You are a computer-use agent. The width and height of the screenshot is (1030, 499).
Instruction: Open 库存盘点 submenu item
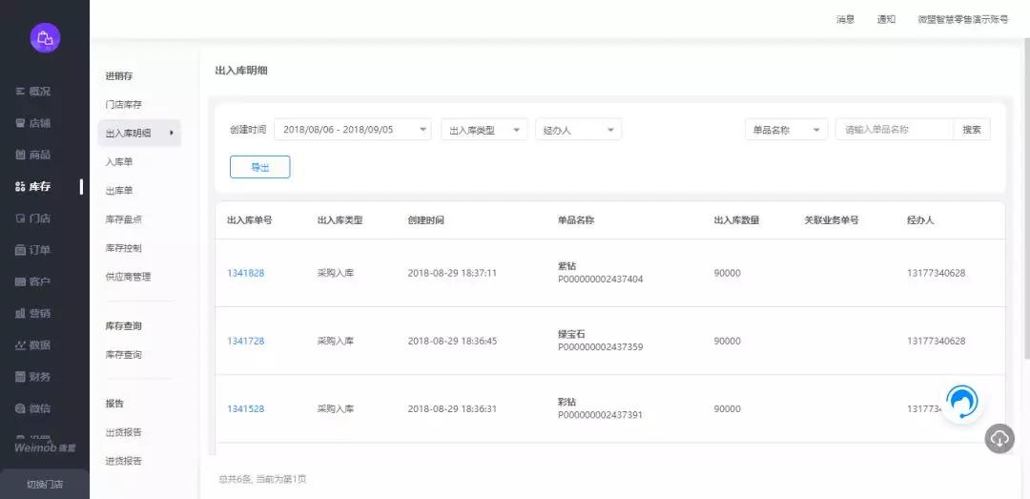(x=123, y=219)
